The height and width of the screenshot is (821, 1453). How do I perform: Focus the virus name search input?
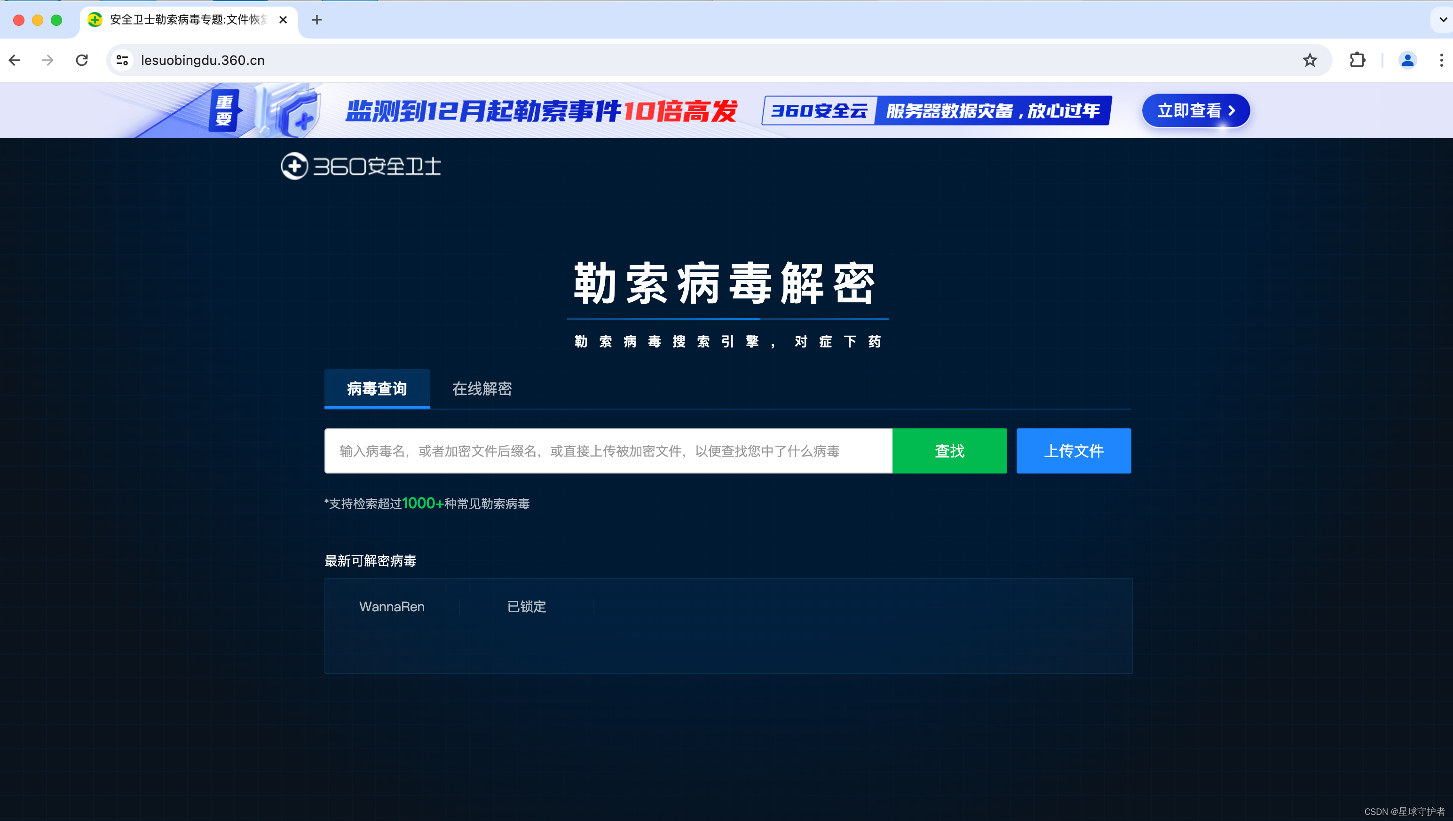click(608, 451)
